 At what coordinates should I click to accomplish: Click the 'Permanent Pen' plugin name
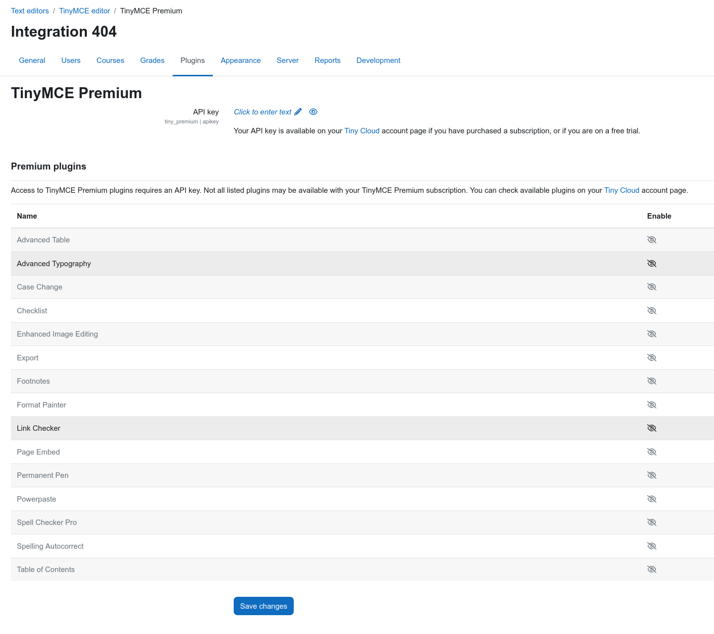click(43, 475)
